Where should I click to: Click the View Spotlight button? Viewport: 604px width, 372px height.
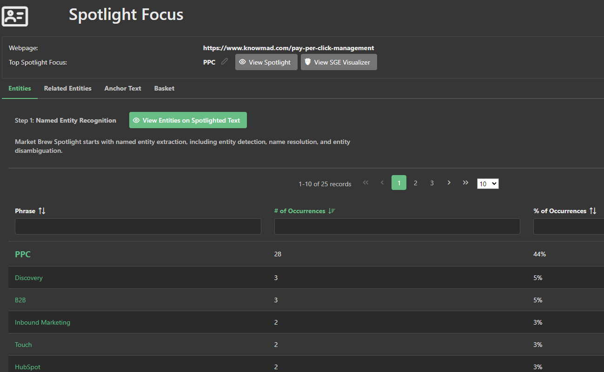point(266,62)
